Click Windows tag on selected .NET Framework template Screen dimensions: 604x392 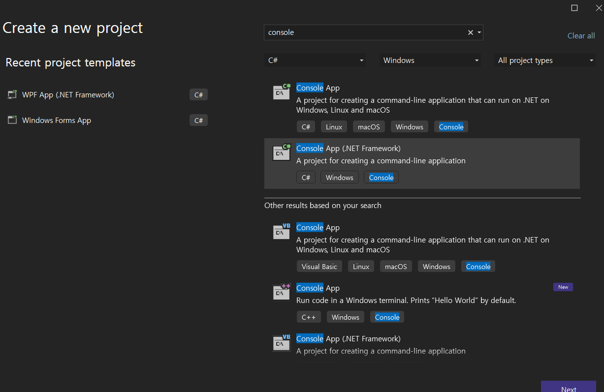click(340, 177)
